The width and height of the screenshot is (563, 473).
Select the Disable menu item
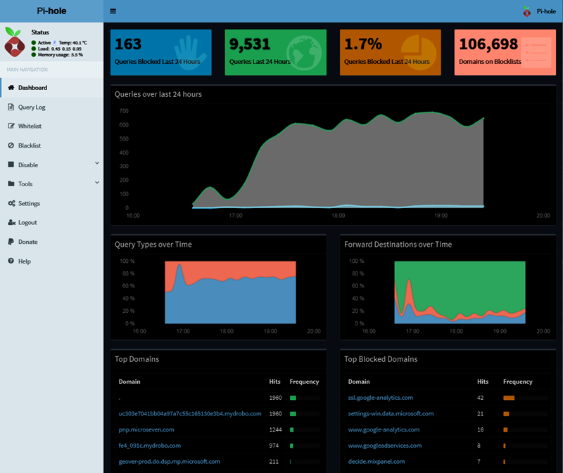[51, 165]
